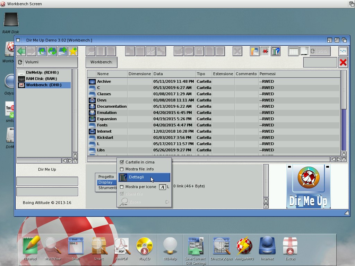Open the Progetto menu
The width and height of the screenshot is (355, 266).
(x=106, y=177)
